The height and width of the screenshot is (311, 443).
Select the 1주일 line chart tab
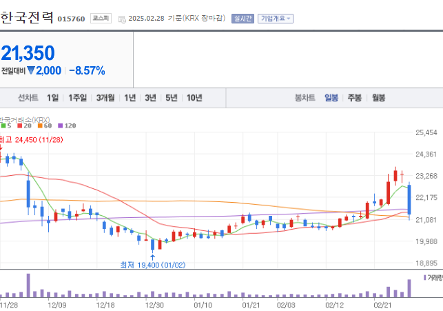click(x=77, y=98)
